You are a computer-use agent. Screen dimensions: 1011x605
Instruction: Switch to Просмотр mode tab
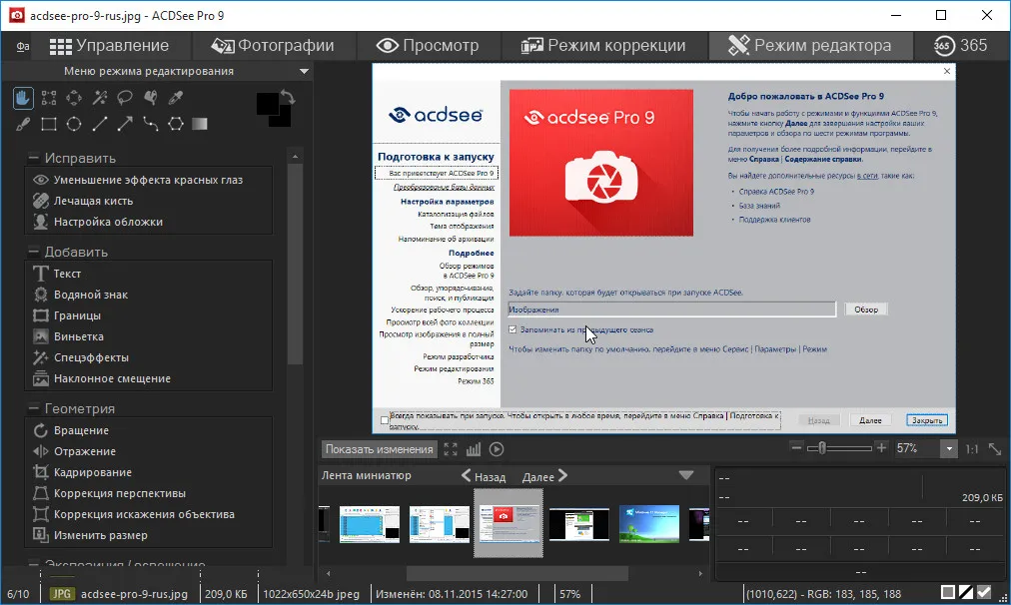(428, 46)
